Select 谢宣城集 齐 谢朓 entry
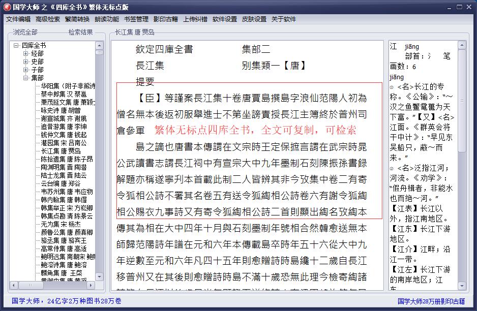Viewport: 477px width, 311px height. tap(64, 118)
